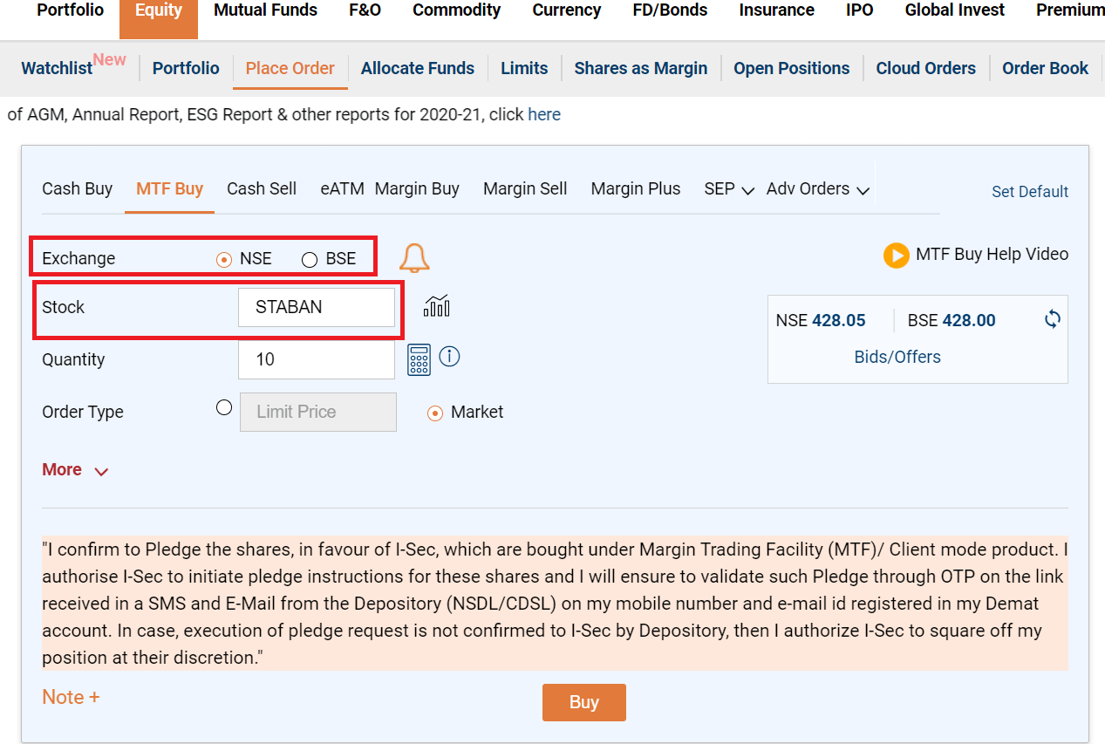Expand the SEP dropdown
Screen dimensions: 1105x744
click(x=729, y=189)
